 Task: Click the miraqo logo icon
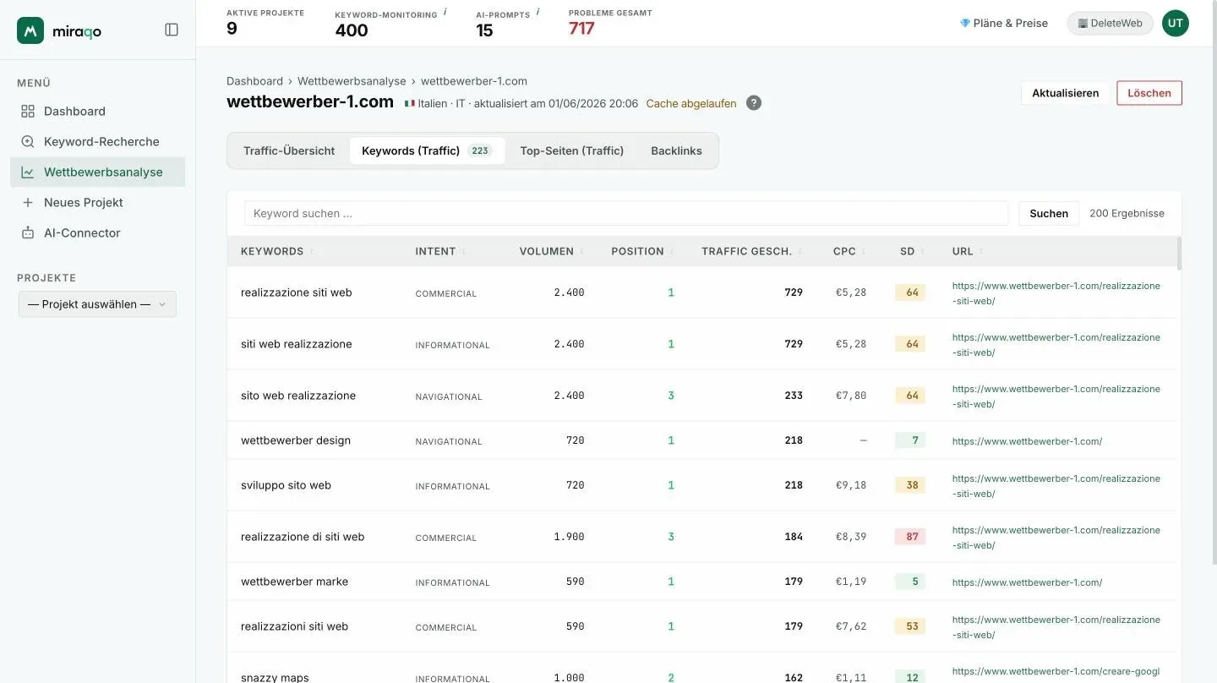30,30
